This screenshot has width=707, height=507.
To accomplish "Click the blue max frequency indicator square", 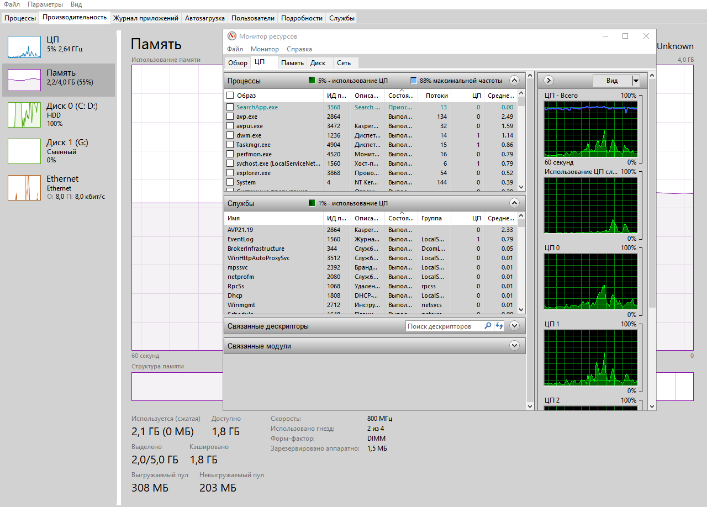I will coord(413,81).
